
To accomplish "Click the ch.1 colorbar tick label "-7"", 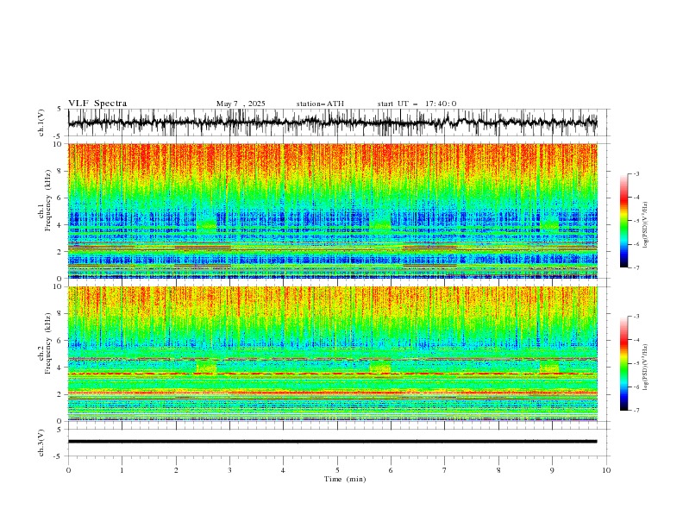I will [x=636, y=267].
